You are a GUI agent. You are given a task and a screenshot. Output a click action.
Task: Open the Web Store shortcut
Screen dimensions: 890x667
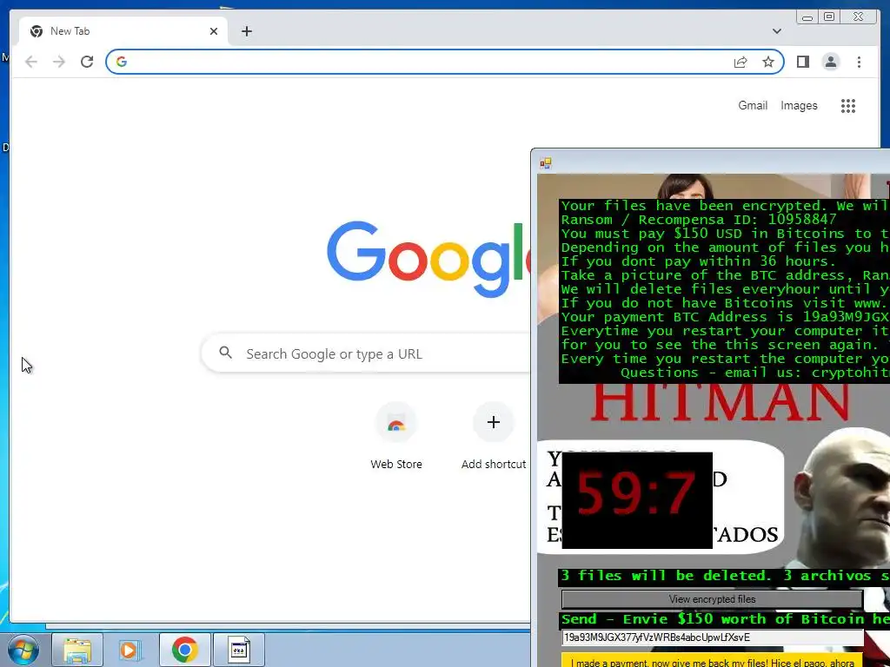(x=396, y=436)
